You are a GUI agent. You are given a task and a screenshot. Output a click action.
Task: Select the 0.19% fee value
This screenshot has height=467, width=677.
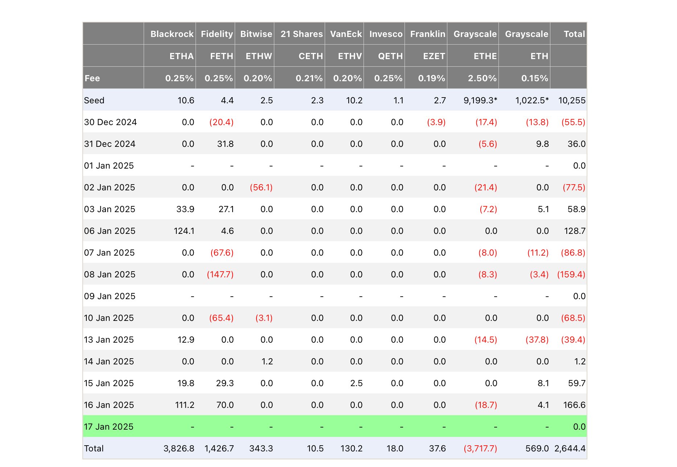coord(432,78)
